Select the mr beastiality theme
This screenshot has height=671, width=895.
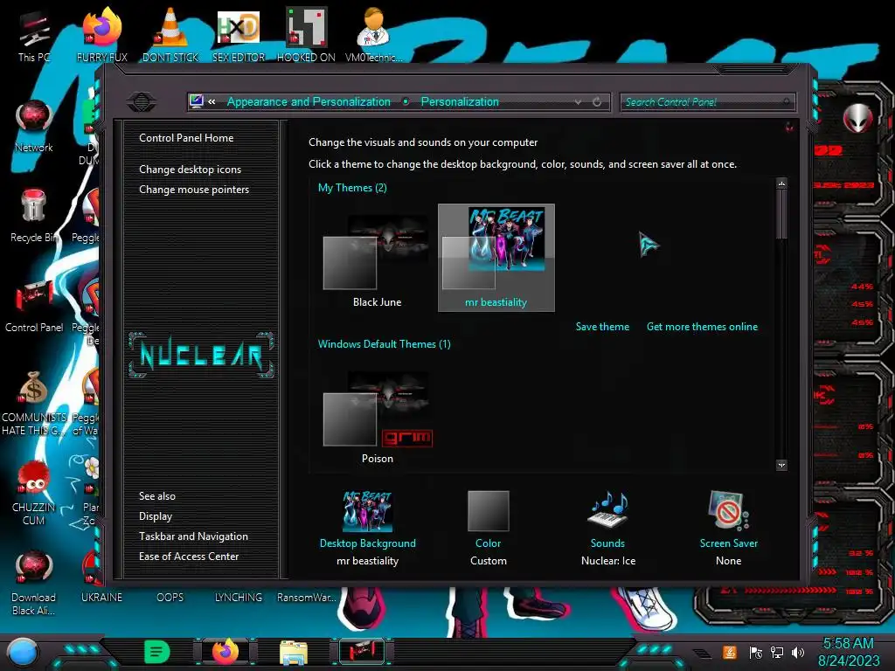click(496, 258)
